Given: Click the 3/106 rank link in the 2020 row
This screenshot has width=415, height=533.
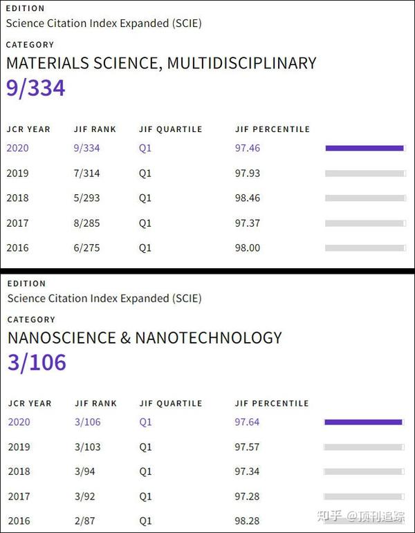Looking at the screenshot, I should point(87,422).
